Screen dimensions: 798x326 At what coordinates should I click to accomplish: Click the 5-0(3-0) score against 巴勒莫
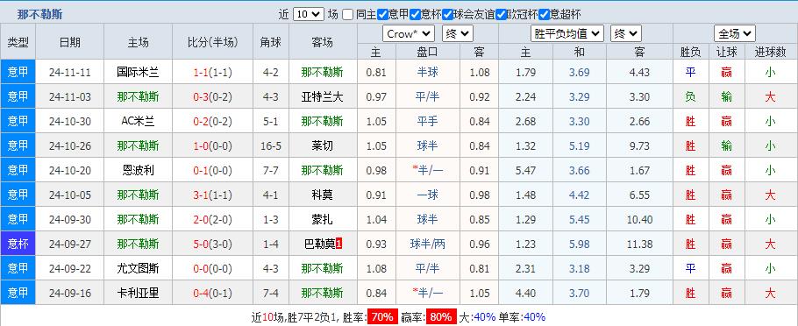pyautogui.click(x=213, y=244)
